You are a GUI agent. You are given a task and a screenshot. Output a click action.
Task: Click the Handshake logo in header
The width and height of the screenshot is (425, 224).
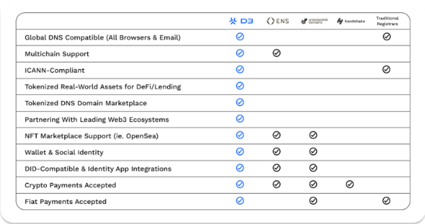click(351, 21)
